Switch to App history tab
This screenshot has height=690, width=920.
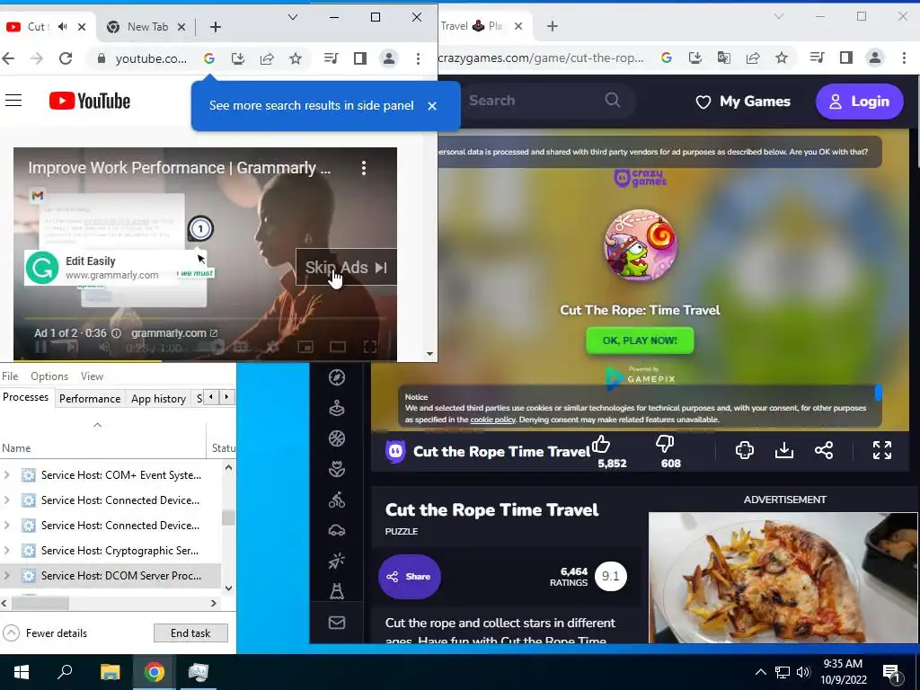158,398
